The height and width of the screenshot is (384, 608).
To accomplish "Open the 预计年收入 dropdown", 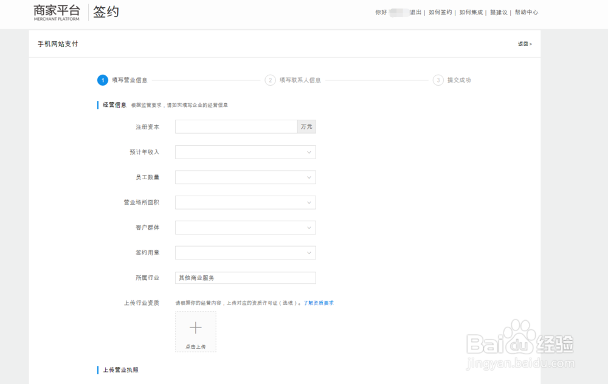I will (x=245, y=151).
